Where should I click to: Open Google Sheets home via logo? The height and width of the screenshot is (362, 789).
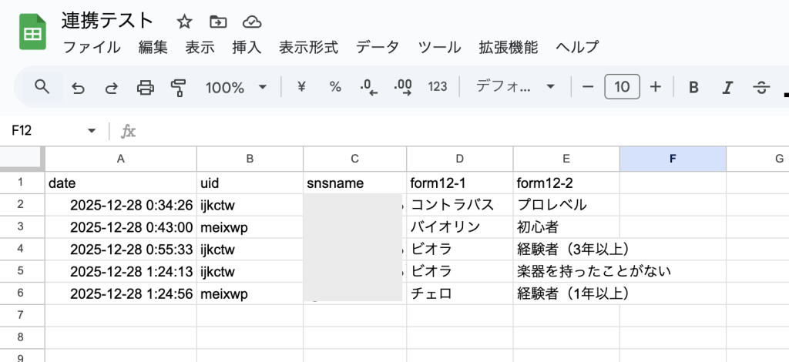[32, 34]
